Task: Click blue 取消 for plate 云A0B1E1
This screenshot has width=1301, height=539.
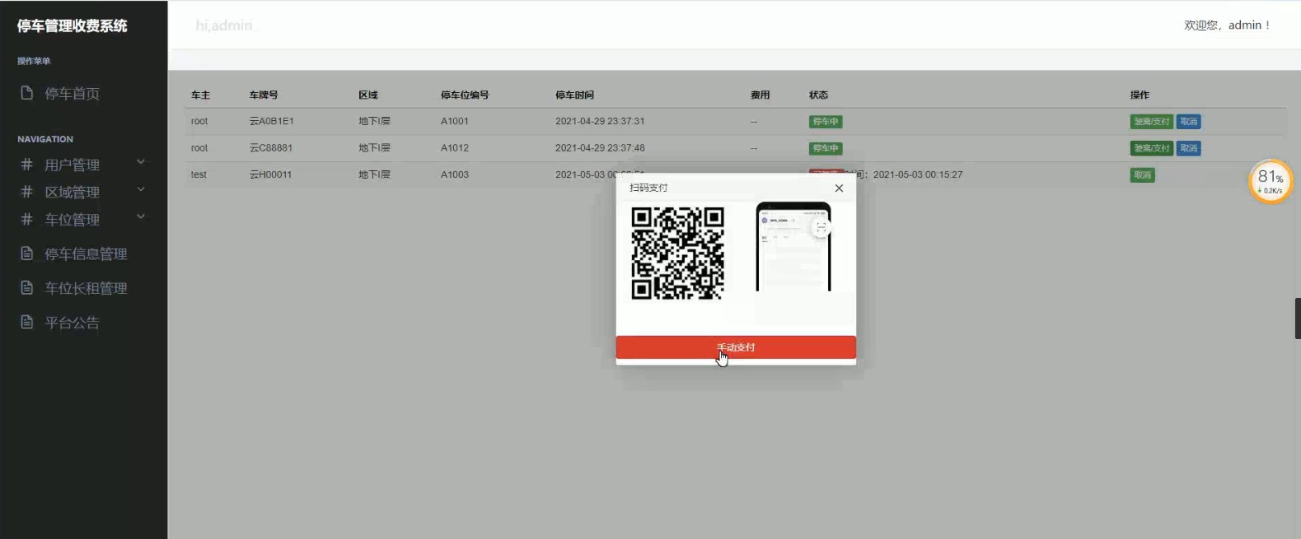Action: click(1188, 122)
